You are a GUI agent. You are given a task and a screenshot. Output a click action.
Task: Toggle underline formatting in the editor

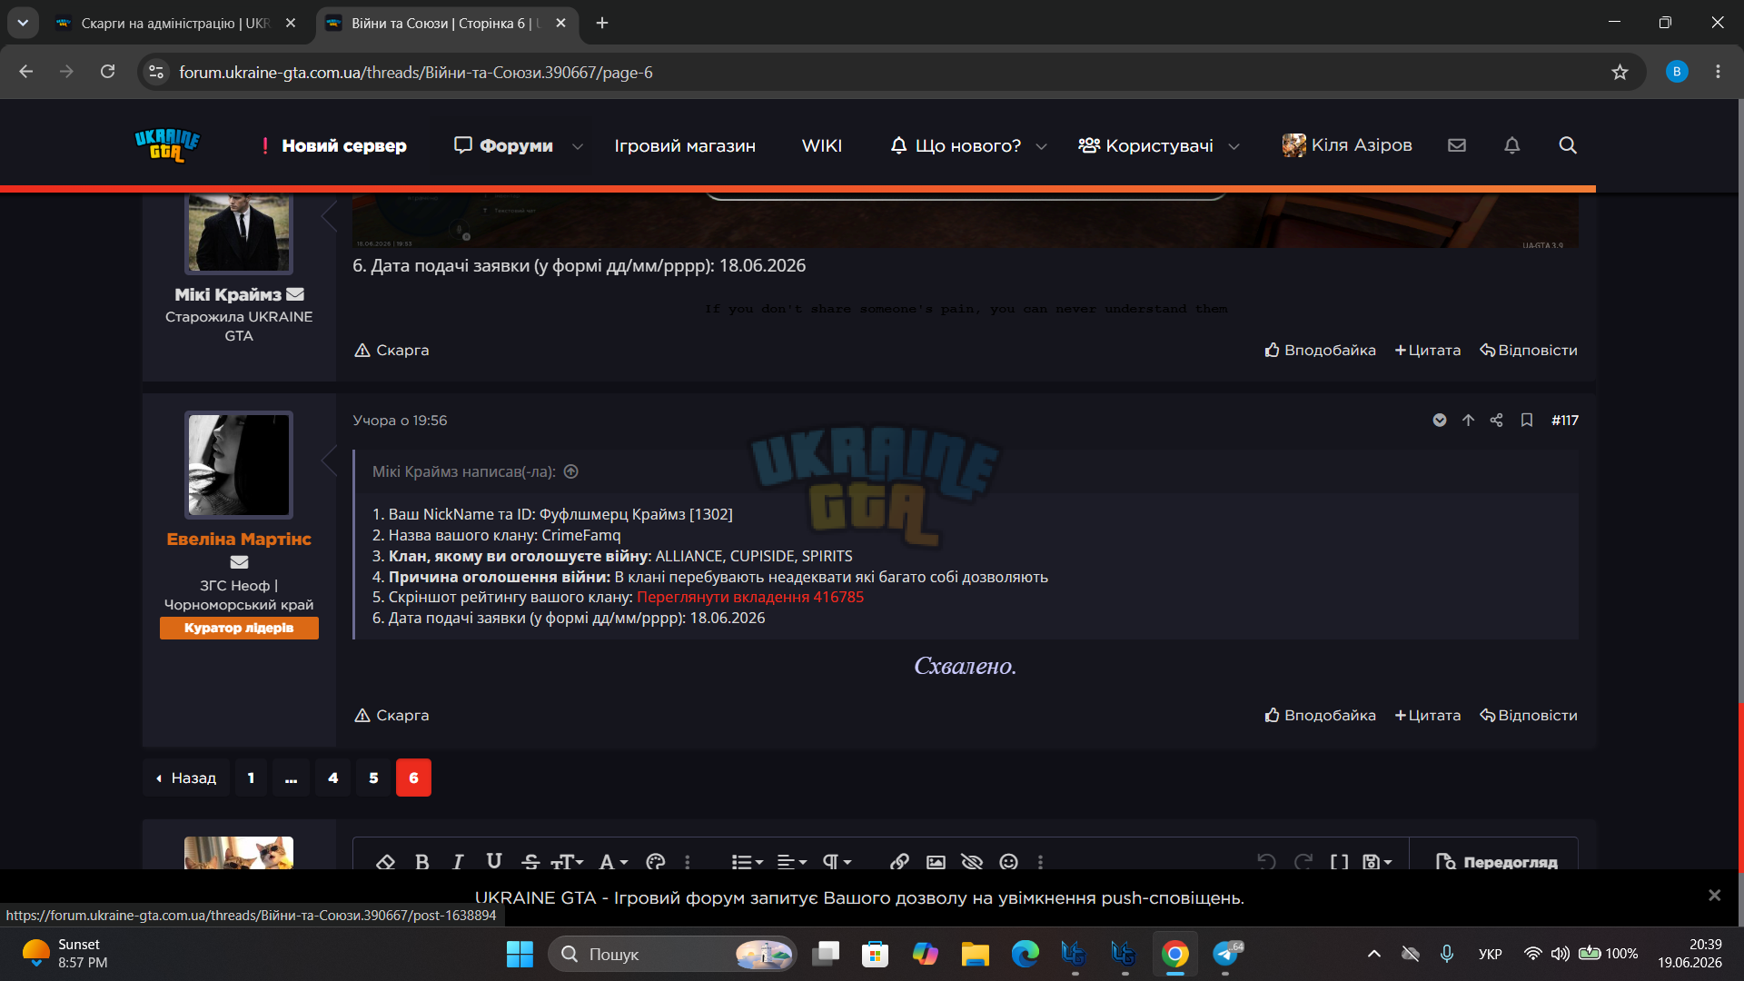tap(494, 861)
